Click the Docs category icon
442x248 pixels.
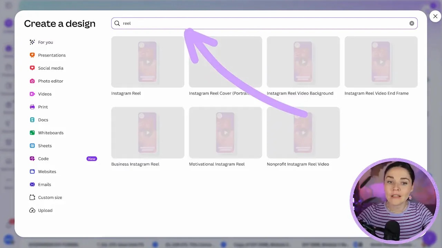32,120
